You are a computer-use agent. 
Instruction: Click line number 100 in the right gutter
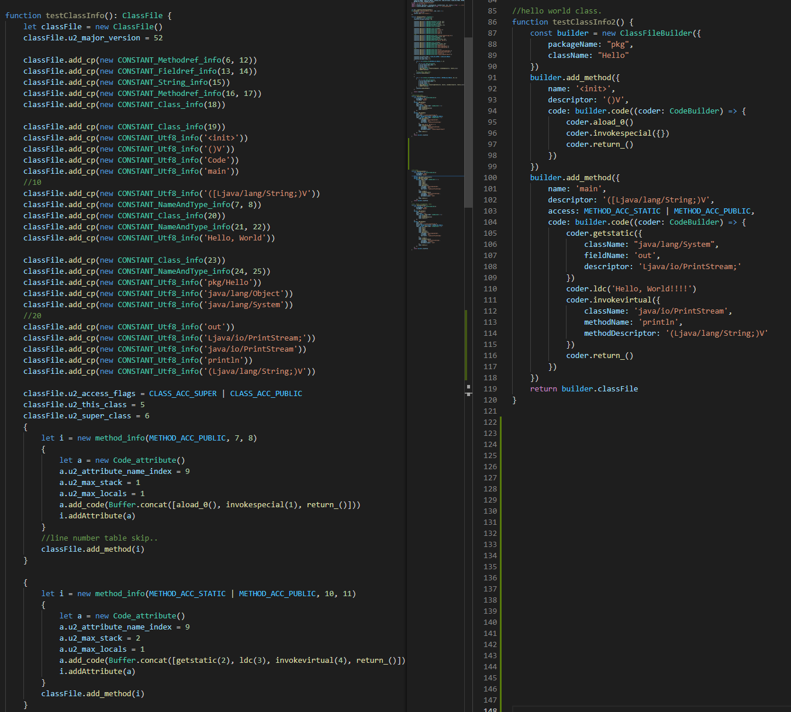pyautogui.click(x=491, y=178)
